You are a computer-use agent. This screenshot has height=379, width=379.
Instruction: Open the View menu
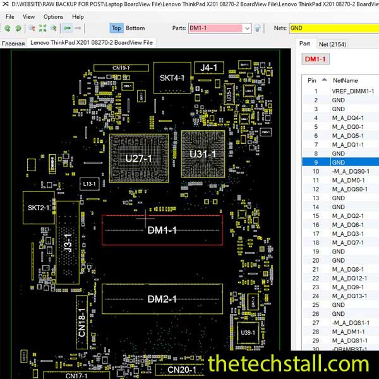pos(29,16)
